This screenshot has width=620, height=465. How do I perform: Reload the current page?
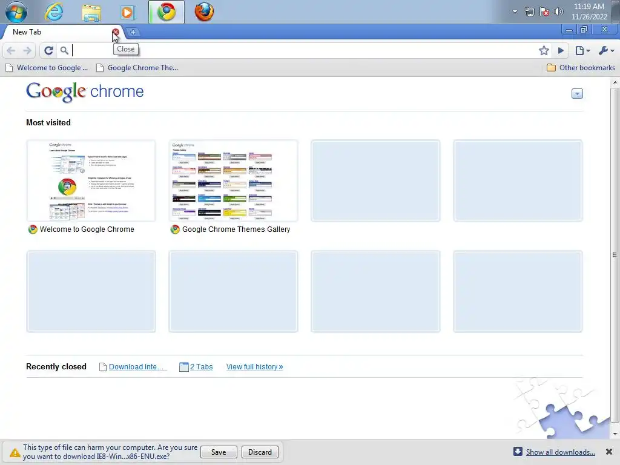[x=48, y=51]
